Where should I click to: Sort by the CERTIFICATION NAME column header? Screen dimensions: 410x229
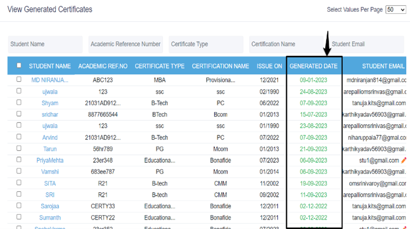[220, 66]
